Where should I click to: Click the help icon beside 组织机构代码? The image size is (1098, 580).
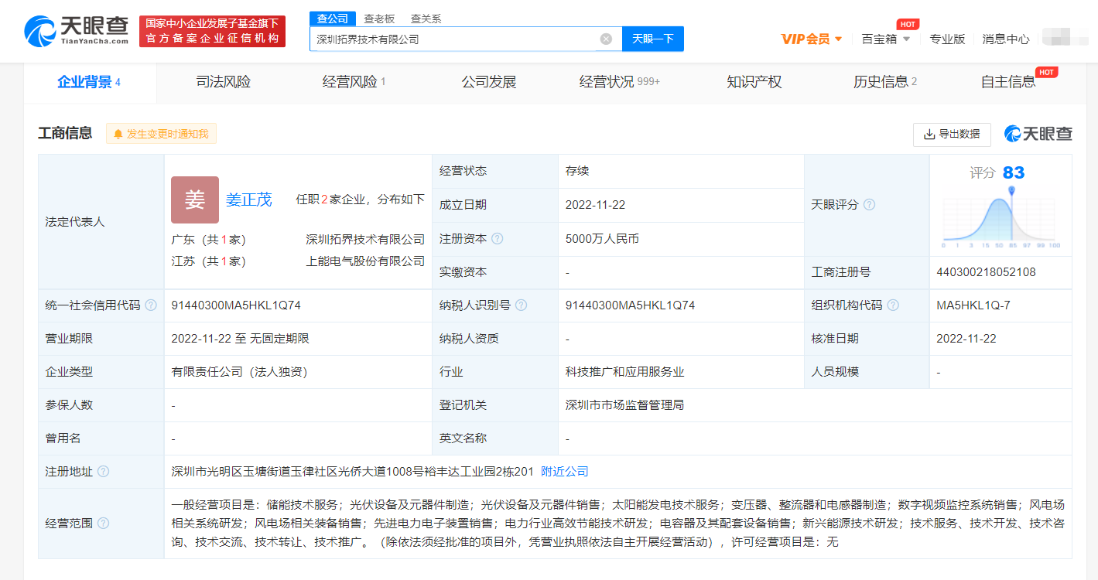(x=894, y=305)
